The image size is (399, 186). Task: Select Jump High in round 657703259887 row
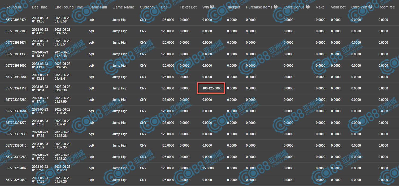click(120, 168)
